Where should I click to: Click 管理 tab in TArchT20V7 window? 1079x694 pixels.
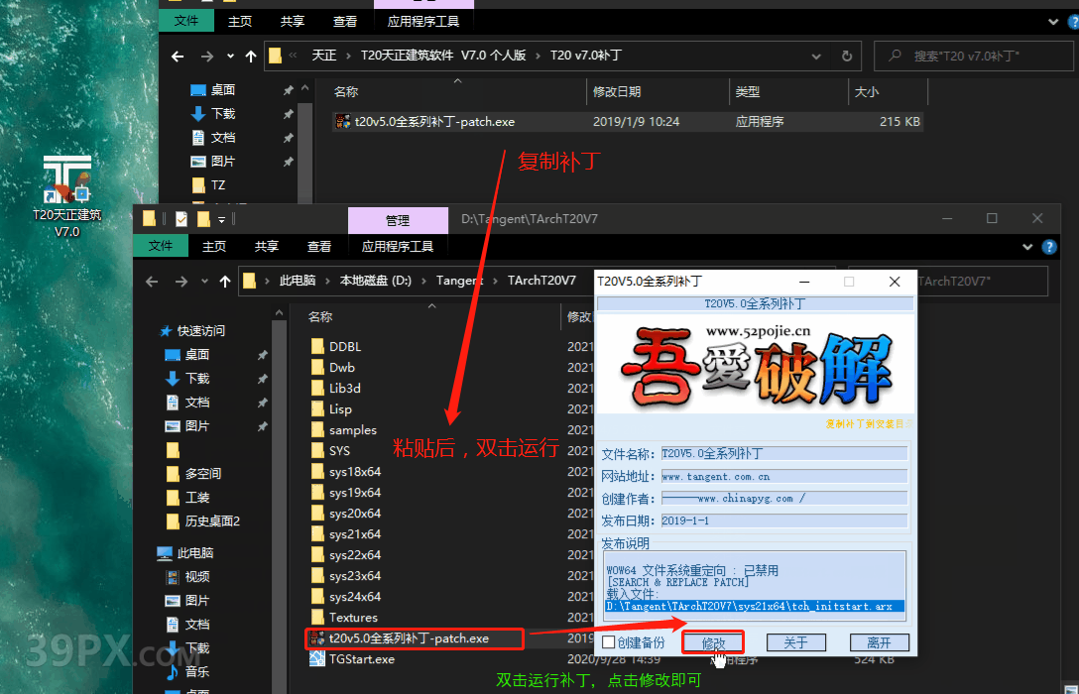pyautogui.click(x=398, y=220)
